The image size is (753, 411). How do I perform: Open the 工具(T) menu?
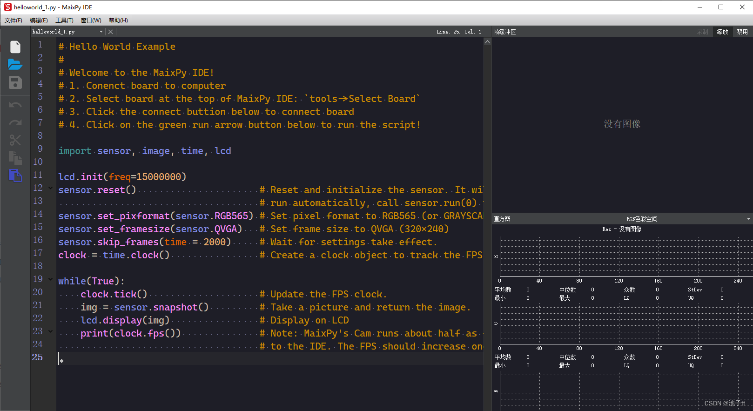tap(64, 20)
